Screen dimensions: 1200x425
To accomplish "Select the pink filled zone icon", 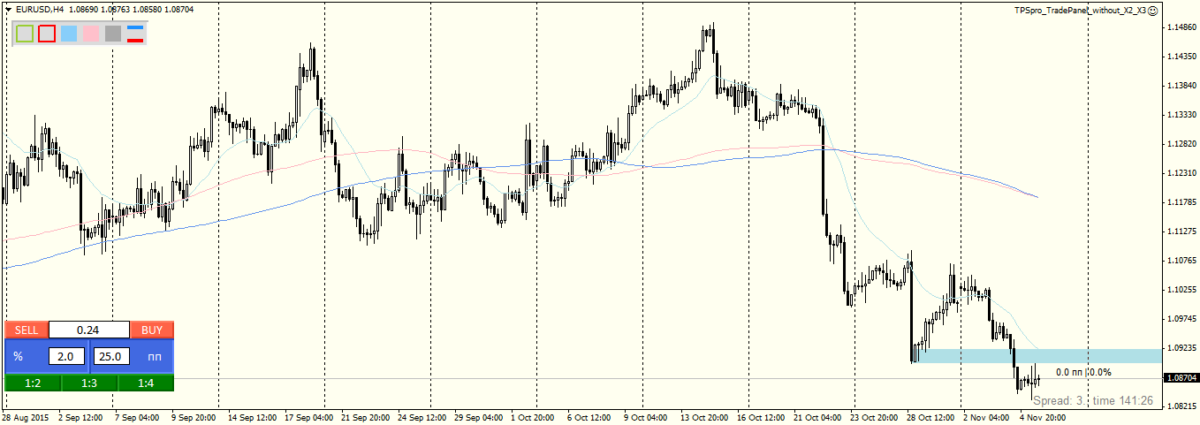I will (90, 34).
